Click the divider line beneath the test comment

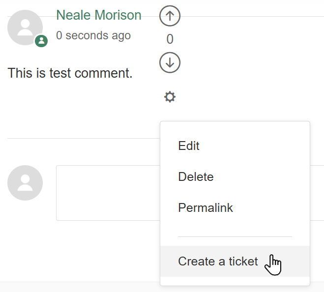[x=84, y=138]
